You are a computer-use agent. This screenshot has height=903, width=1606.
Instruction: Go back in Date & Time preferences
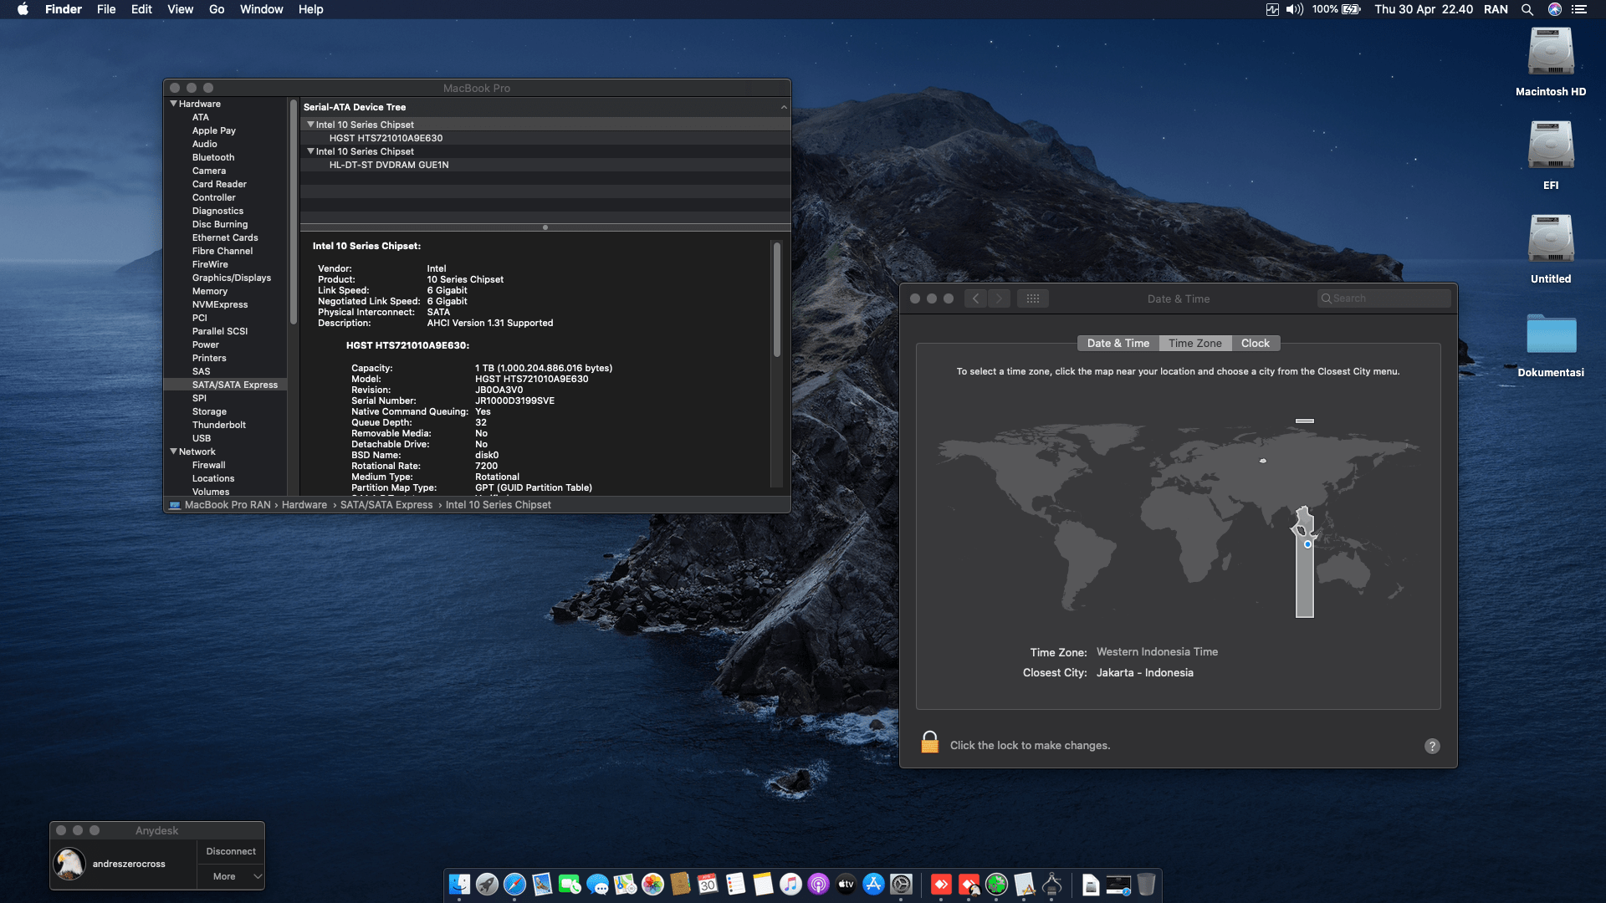(975, 298)
